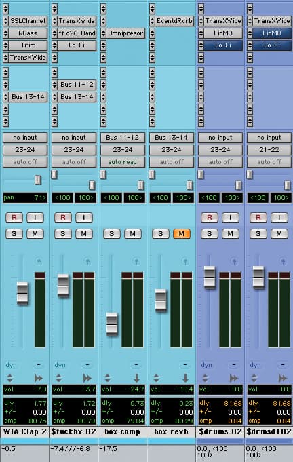
Task: Click the insert selector arrows beside Omnipresor
Action: 103,33
